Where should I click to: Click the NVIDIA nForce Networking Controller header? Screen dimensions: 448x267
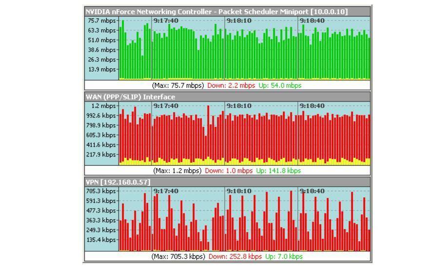[228, 12]
